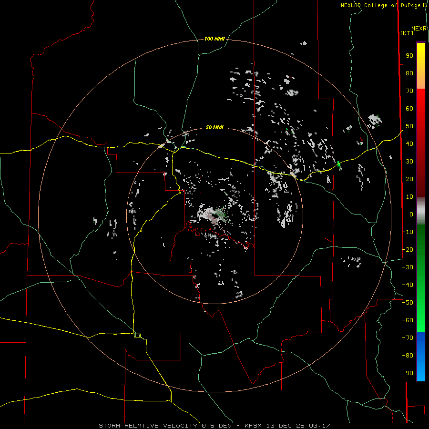Screen dimensions: 429x429
Task: Select the 90 value on velocity scale
Action: pyautogui.click(x=409, y=56)
